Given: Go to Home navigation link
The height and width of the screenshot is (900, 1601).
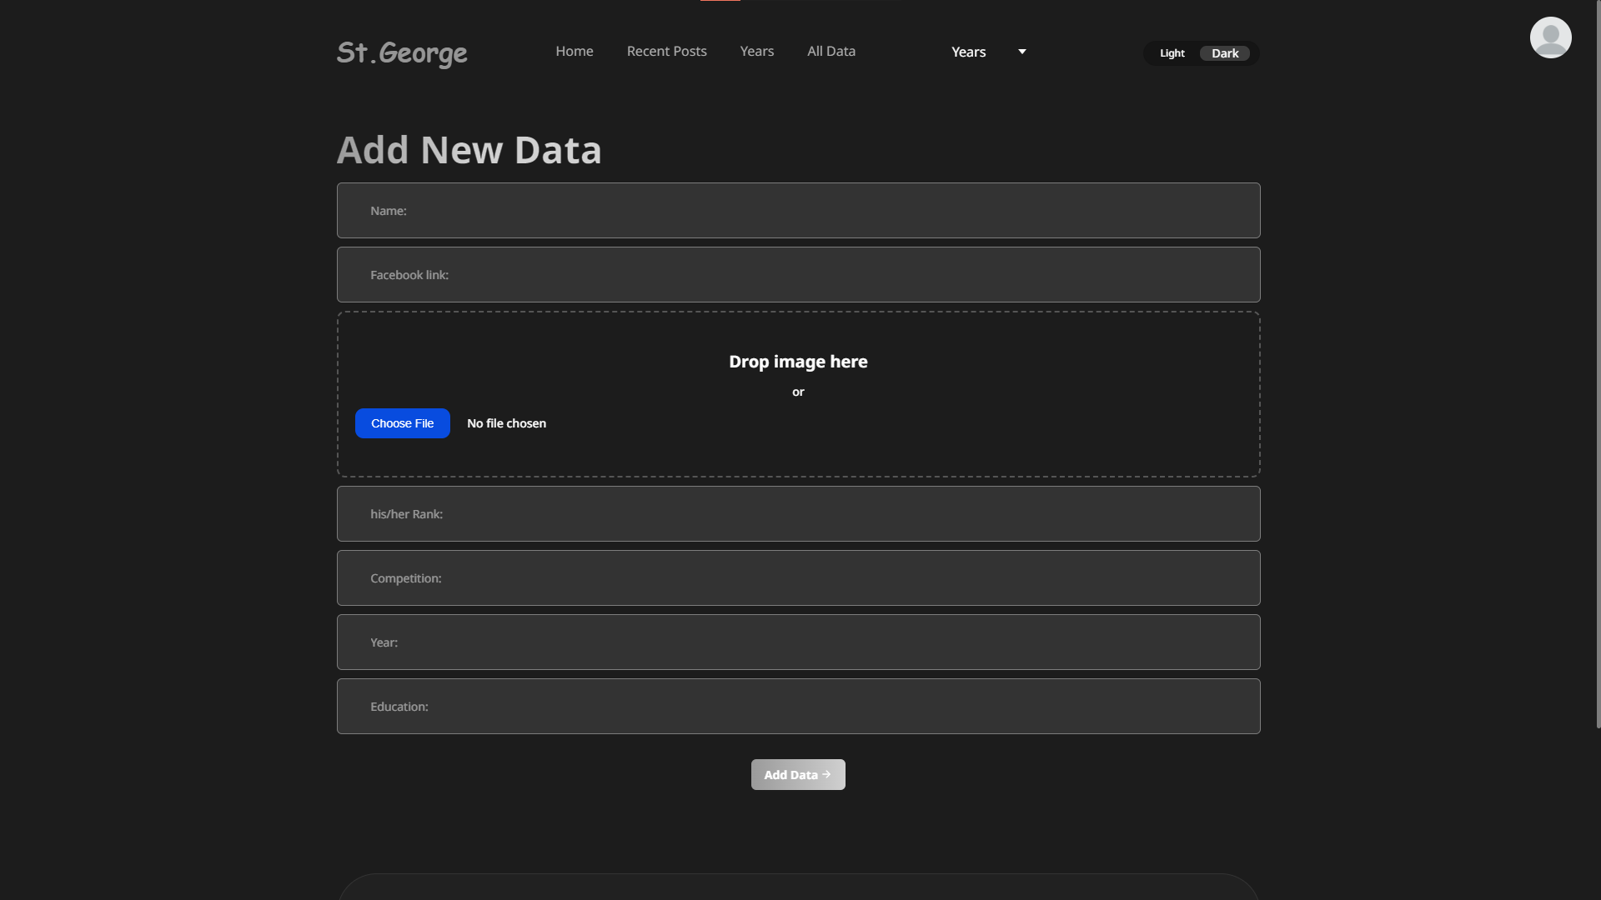Looking at the screenshot, I should tap(574, 51).
